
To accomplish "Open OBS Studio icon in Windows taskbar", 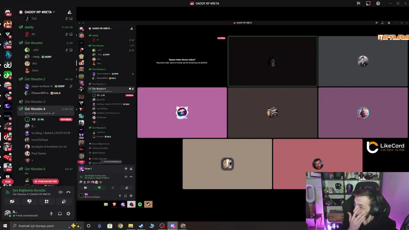I will (x=162, y=226).
